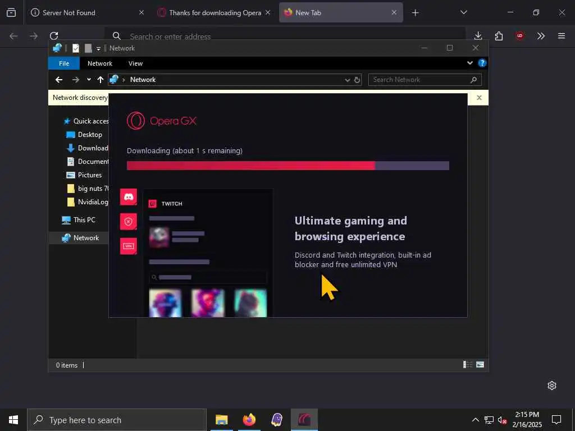Refresh the Network folder view

[357, 80]
